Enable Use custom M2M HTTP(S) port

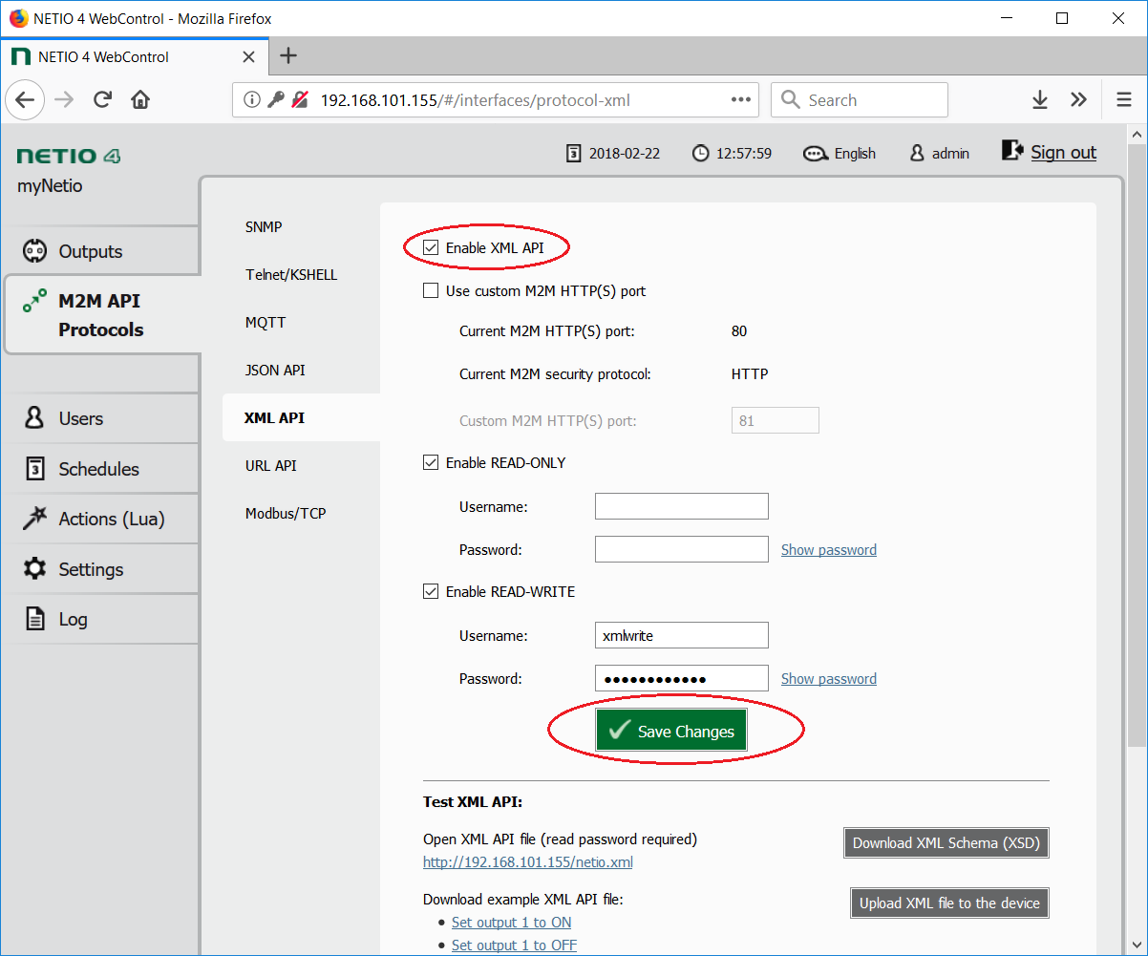tap(431, 291)
